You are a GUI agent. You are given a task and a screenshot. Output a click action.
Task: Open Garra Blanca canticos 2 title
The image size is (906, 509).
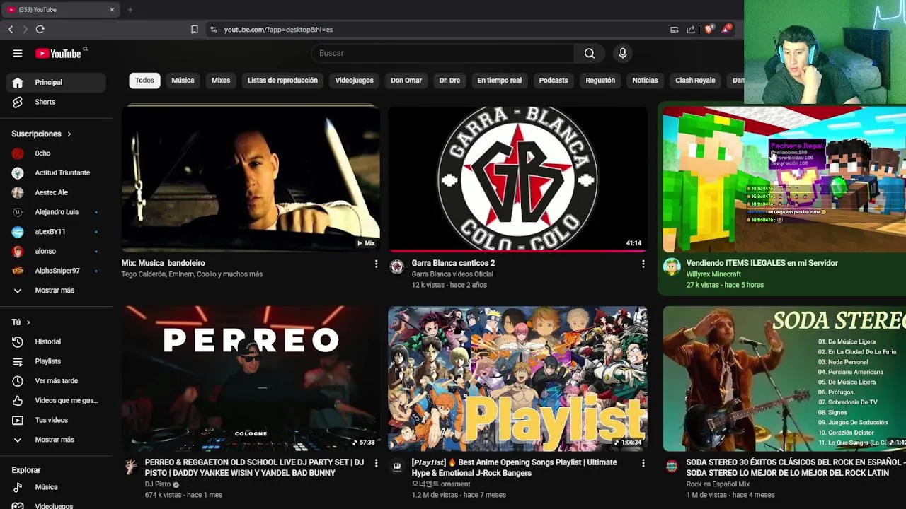click(x=453, y=263)
